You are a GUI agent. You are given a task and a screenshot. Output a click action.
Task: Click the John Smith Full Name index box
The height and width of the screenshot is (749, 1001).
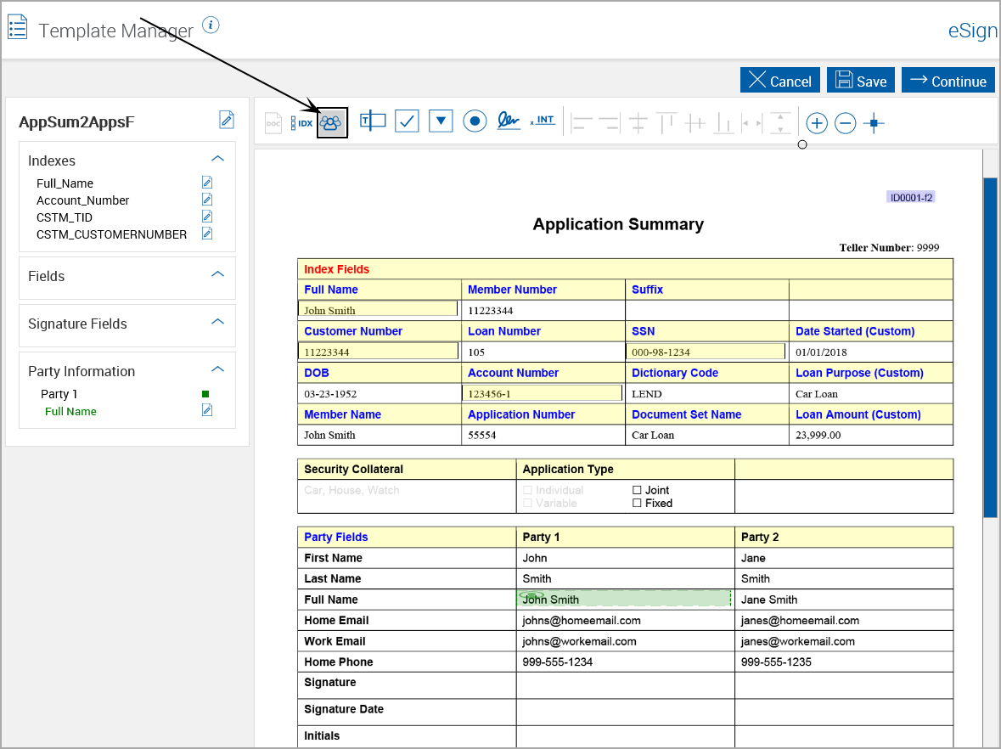tap(378, 309)
